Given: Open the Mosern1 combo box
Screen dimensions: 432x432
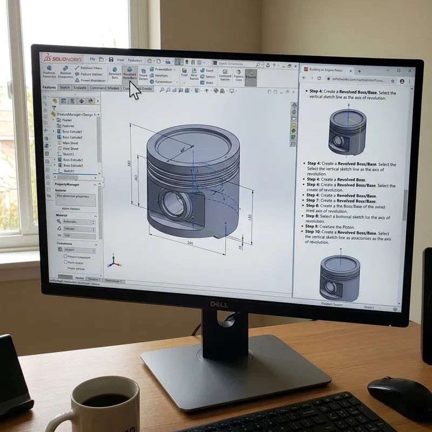Looking at the screenshot, I should click(78, 251).
